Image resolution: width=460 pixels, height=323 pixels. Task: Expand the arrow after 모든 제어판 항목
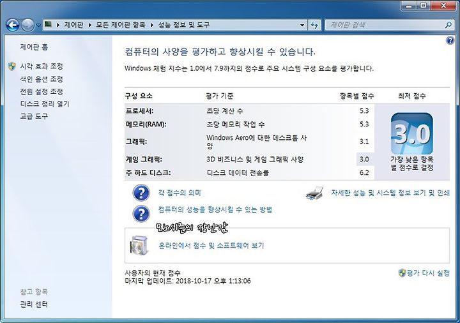[151, 25]
